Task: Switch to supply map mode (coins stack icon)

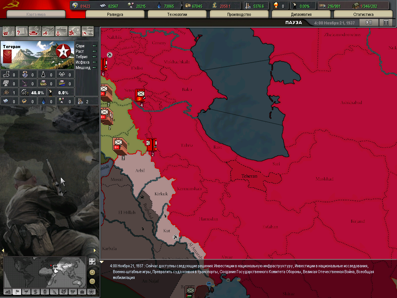Action: coord(45,292)
